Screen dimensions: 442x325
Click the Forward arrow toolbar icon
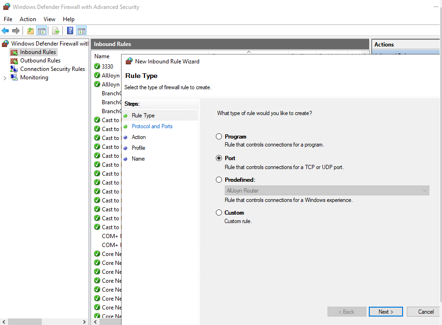tap(16, 31)
